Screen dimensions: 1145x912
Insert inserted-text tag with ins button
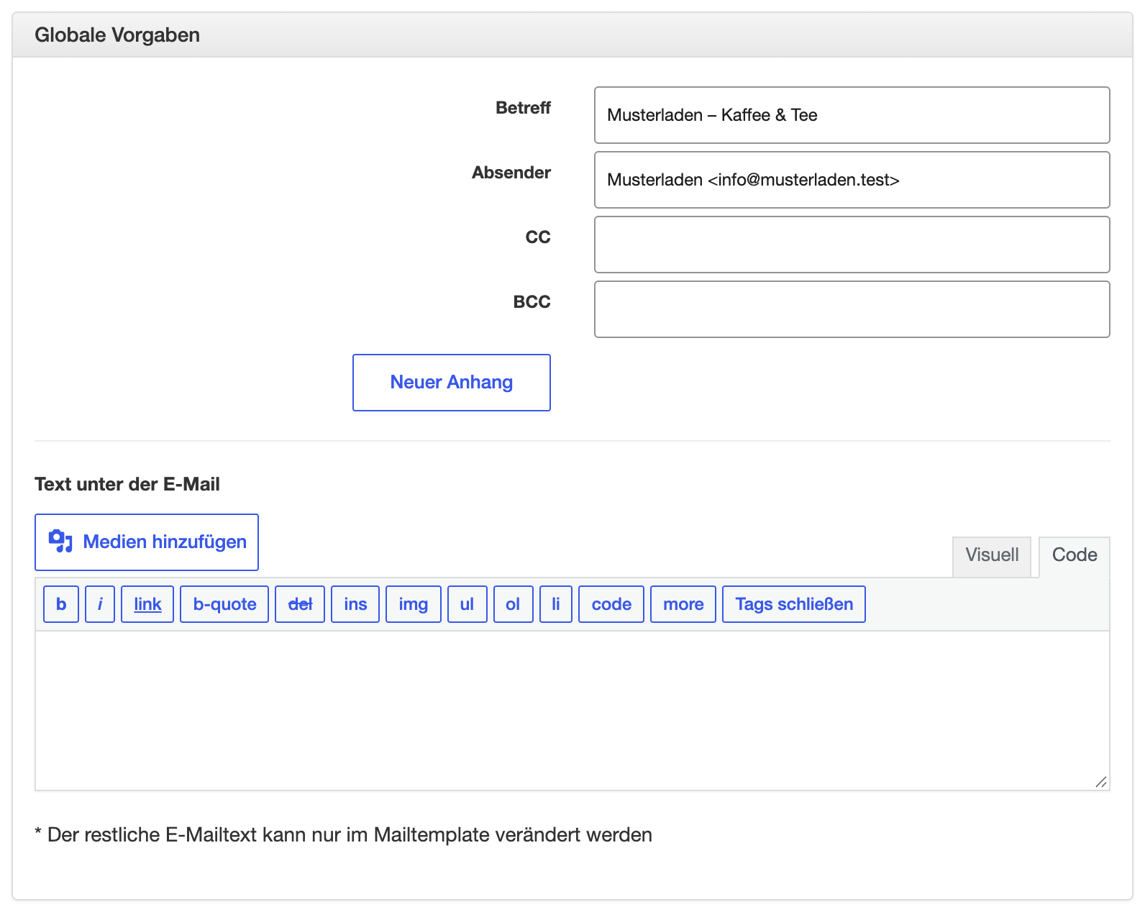tap(355, 604)
